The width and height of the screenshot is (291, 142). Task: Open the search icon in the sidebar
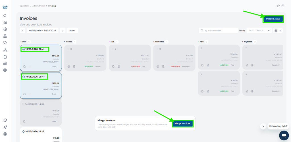click(5, 16)
